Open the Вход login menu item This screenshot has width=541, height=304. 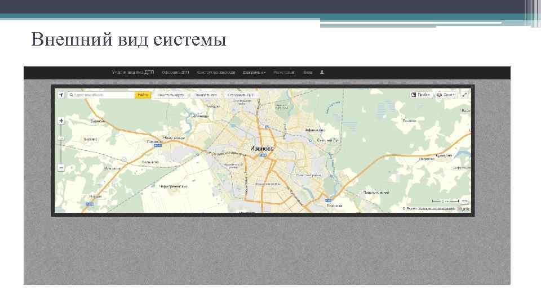click(x=308, y=73)
